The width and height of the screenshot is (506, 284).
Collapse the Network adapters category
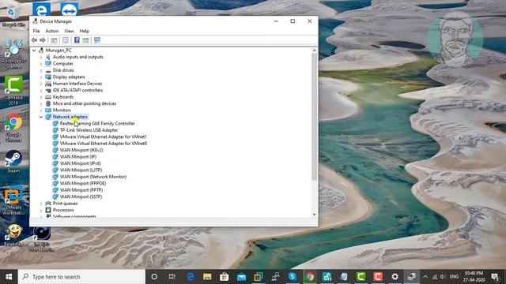coord(41,117)
